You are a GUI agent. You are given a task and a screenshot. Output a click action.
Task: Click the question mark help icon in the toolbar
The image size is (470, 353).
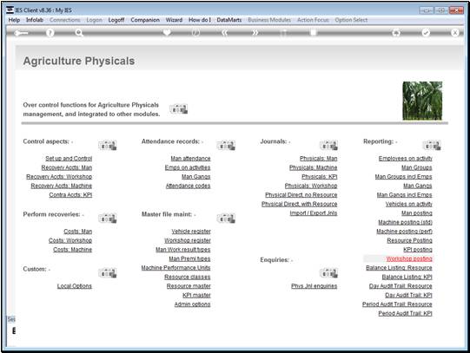point(50,33)
